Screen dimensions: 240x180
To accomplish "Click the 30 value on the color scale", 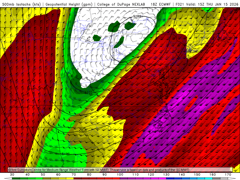I will point(12,175).
